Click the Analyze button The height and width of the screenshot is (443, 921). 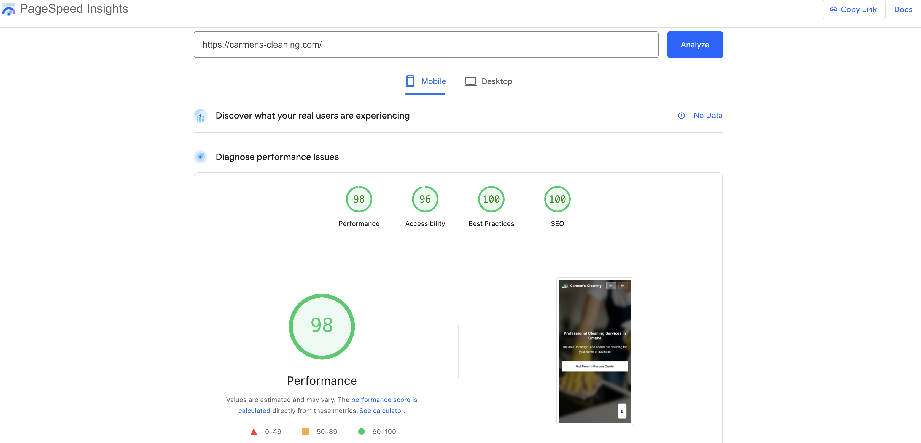(694, 44)
